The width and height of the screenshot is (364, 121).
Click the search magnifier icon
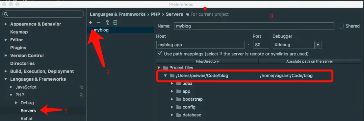[6, 14]
